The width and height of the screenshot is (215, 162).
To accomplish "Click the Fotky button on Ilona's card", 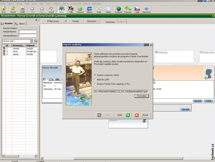I will point(208,101).
